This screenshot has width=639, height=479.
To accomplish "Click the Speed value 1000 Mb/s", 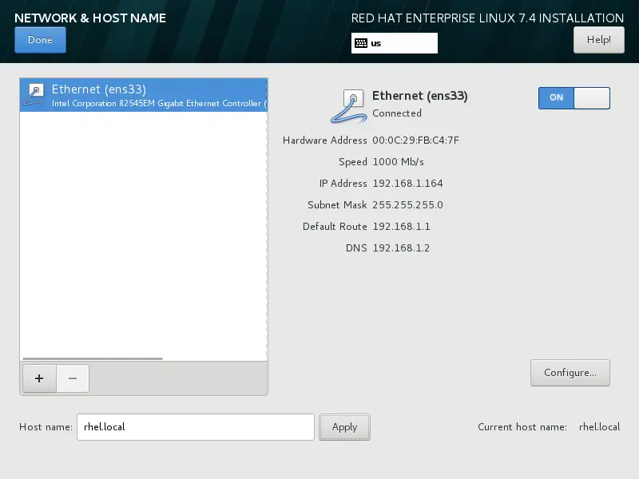I will click(x=398, y=162).
